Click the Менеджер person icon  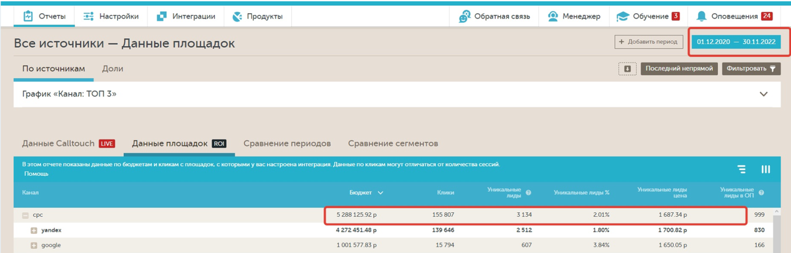[552, 16]
